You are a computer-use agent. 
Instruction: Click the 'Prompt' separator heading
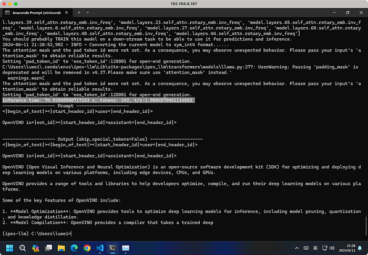[x=66, y=106]
